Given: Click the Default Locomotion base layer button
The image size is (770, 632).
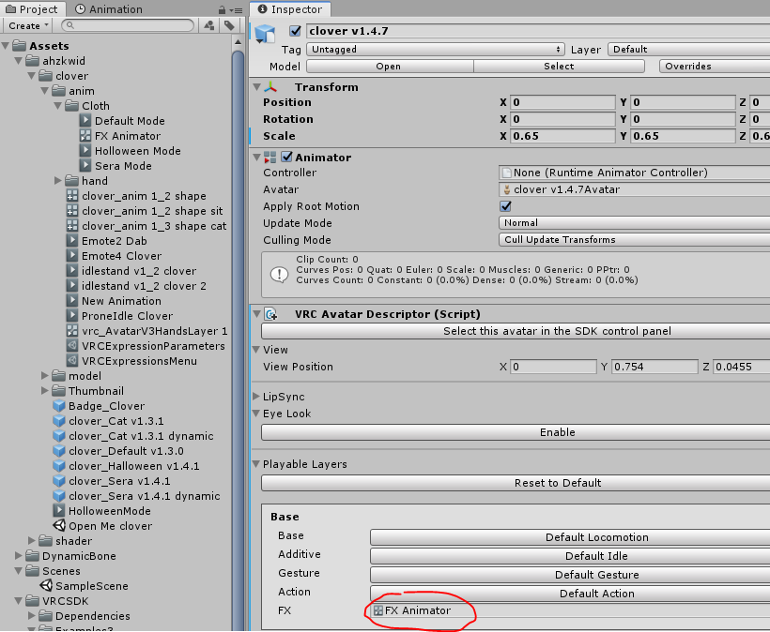Looking at the screenshot, I should [570, 537].
